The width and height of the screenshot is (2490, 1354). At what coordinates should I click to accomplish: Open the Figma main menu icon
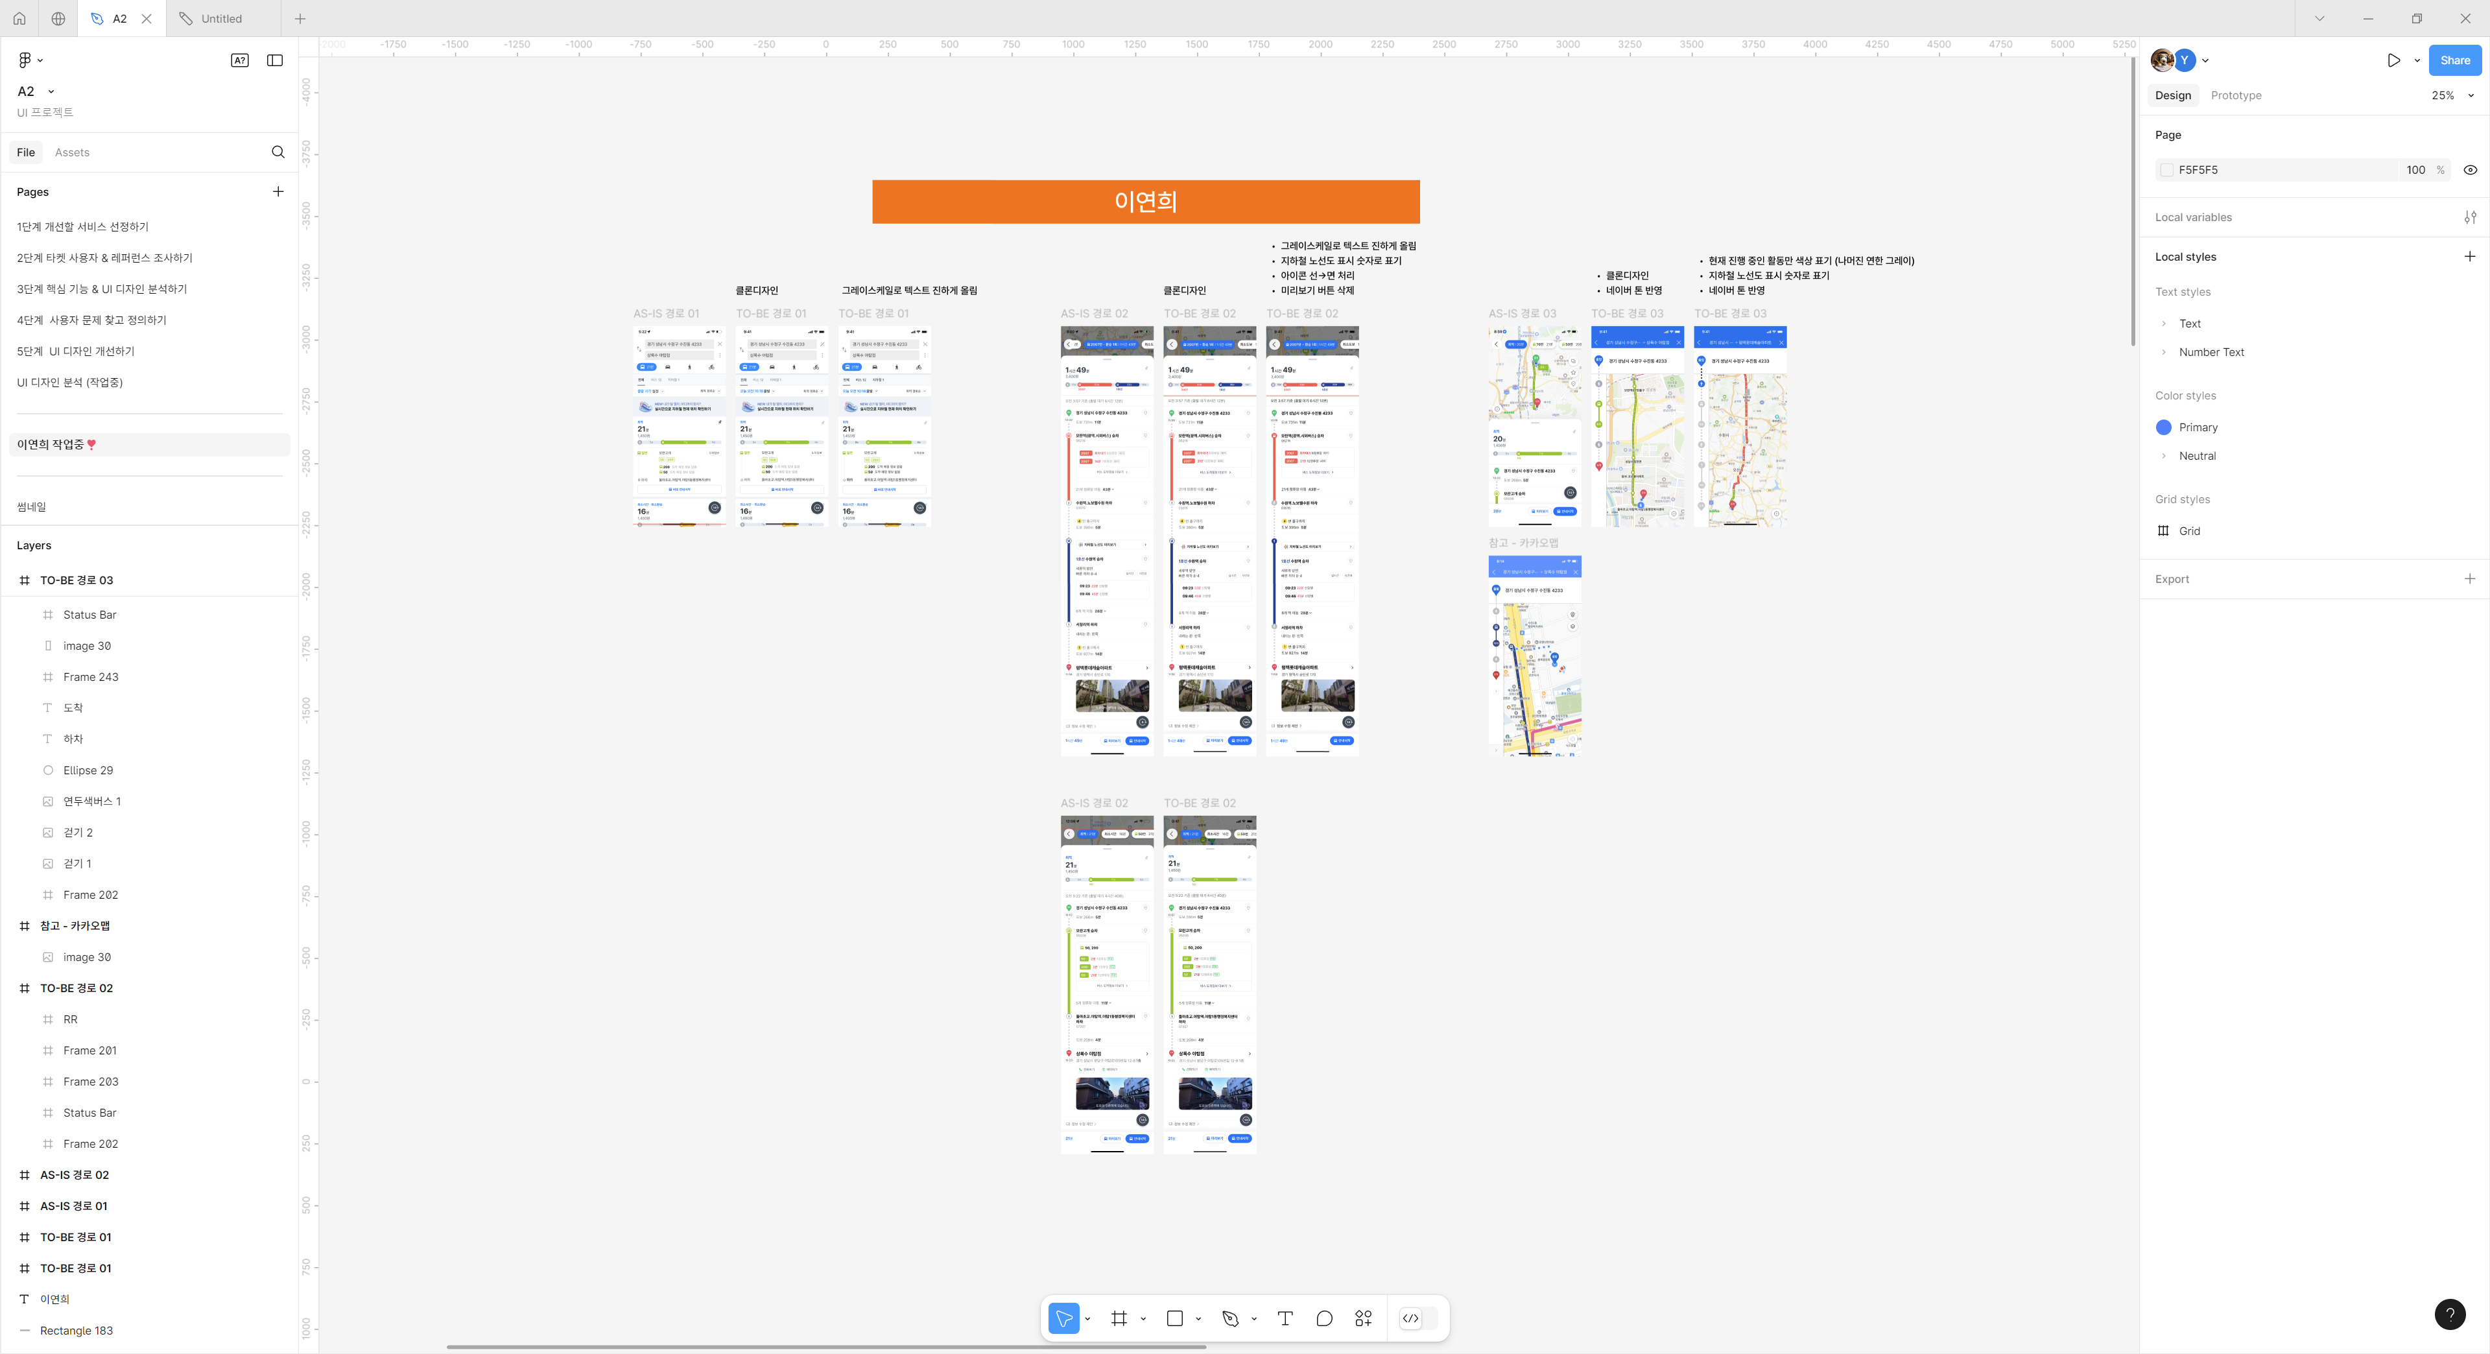[x=25, y=60]
